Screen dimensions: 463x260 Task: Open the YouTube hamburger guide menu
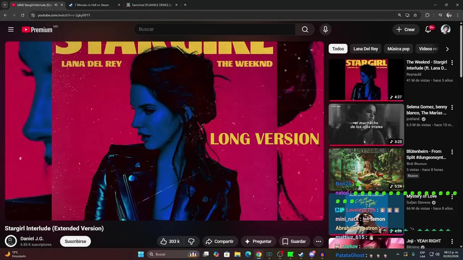tap(11, 30)
